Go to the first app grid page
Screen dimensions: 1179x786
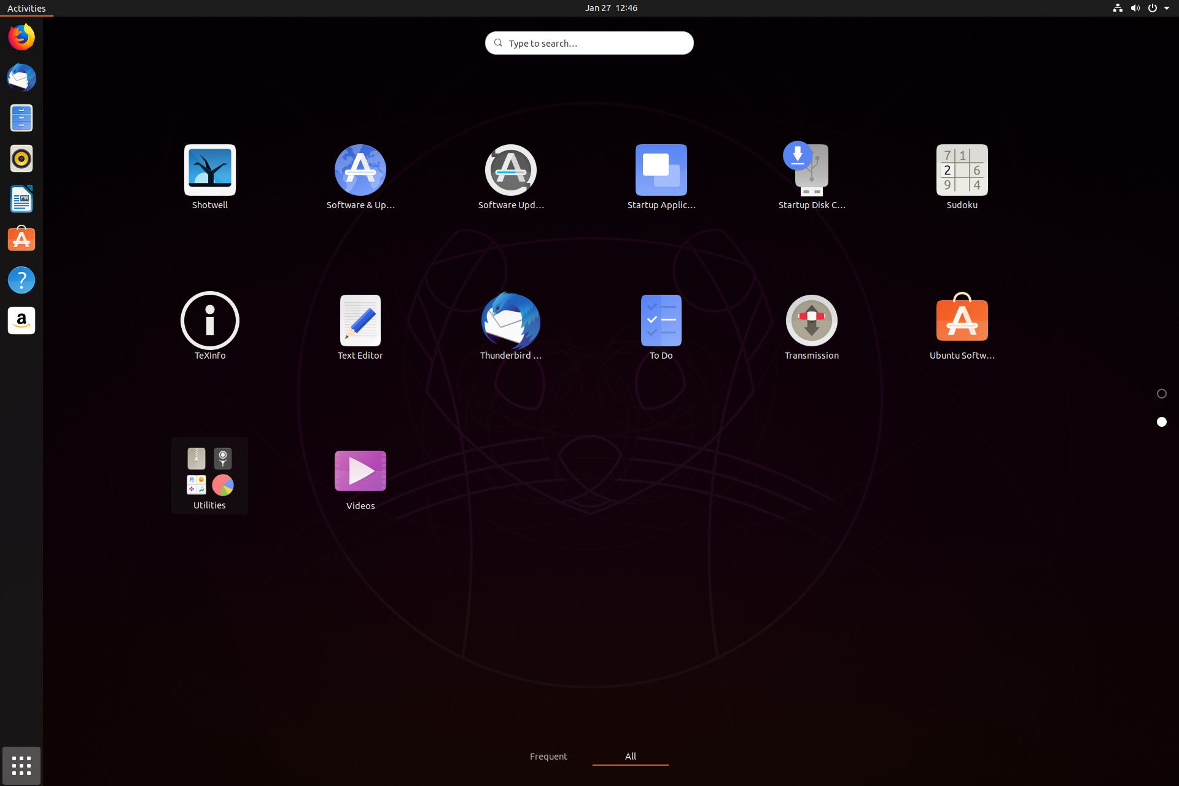tap(1161, 394)
